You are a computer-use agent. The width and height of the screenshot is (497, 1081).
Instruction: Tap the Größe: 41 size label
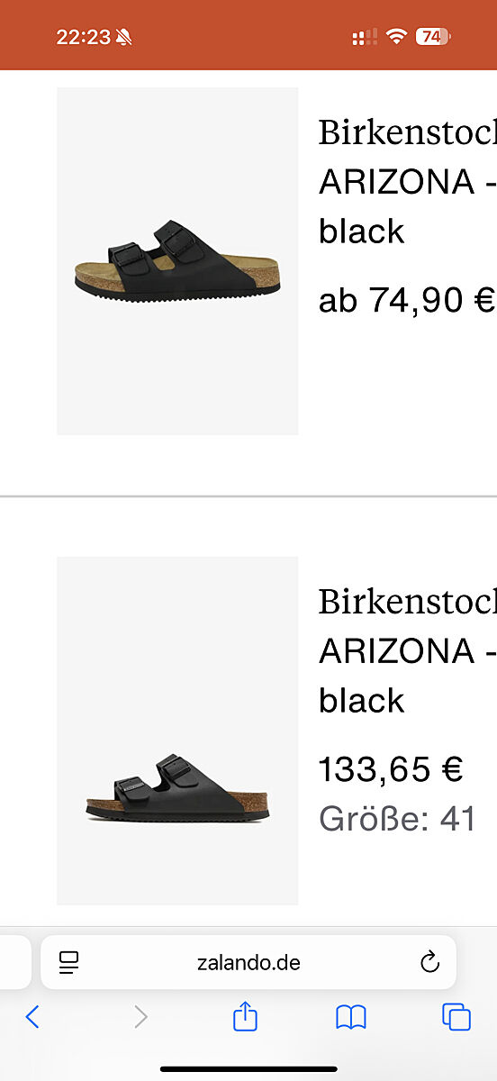click(x=397, y=820)
